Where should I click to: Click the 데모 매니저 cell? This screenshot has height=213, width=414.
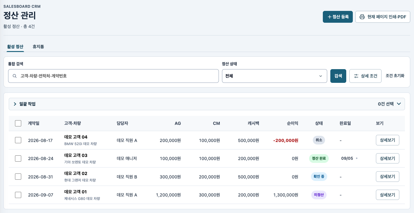tap(127, 159)
